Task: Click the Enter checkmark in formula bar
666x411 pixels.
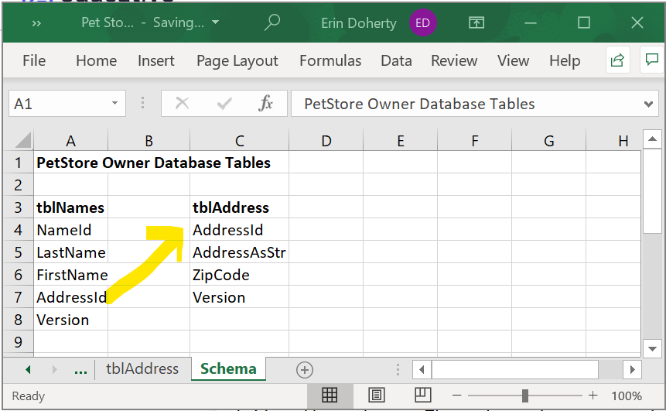Action: tap(224, 103)
